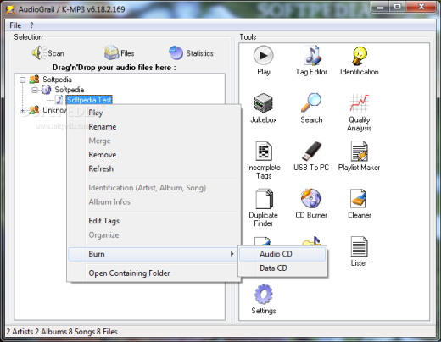Select the top-level Softpedia artist label
Viewport: 441px width, 342px height.
coord(57,80)
